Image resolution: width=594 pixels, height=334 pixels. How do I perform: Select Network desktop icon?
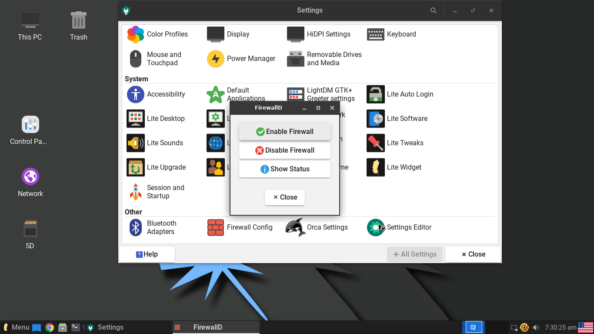[30, 183]
